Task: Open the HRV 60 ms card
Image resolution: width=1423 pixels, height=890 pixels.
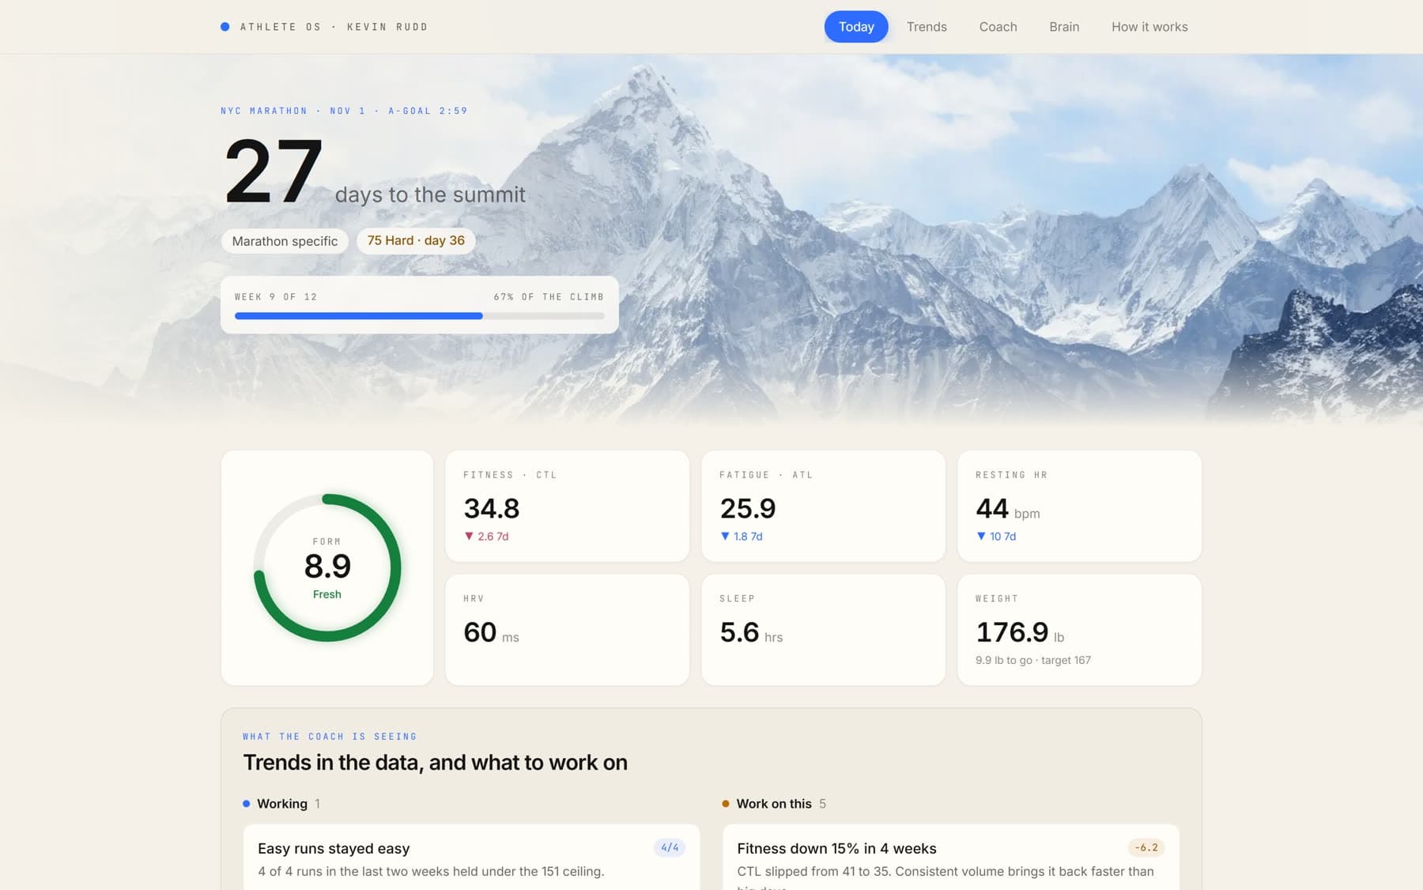Action: pyautogui.click(x=568, y=630)
